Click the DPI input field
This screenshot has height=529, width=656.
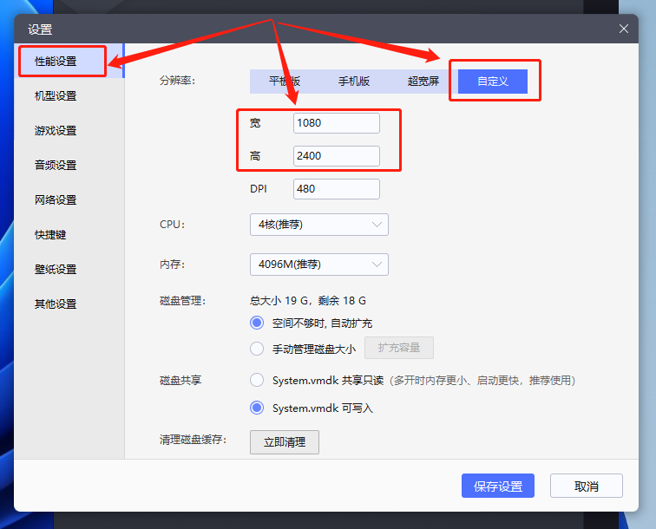[x=336, y=189]
